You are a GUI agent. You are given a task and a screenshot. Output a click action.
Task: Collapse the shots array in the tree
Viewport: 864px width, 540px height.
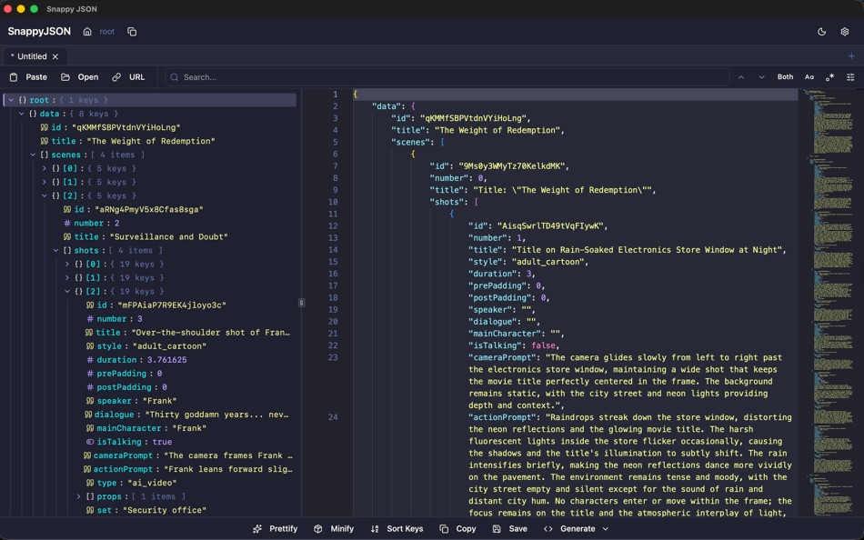pyautogui.click(x=55, y=250)
